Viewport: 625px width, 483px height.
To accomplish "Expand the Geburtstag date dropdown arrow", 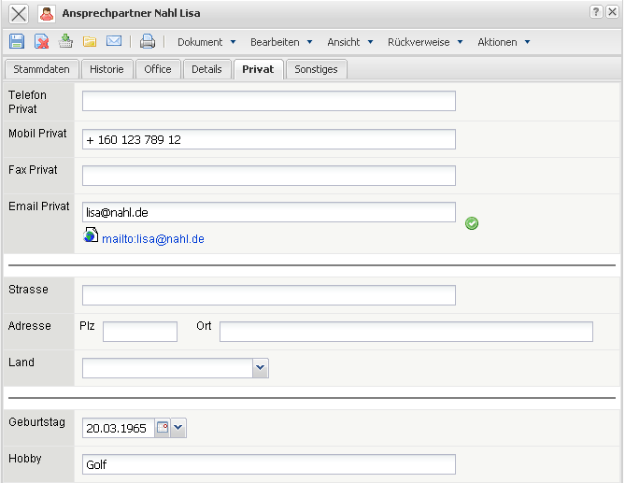I will tap(178, 428).
